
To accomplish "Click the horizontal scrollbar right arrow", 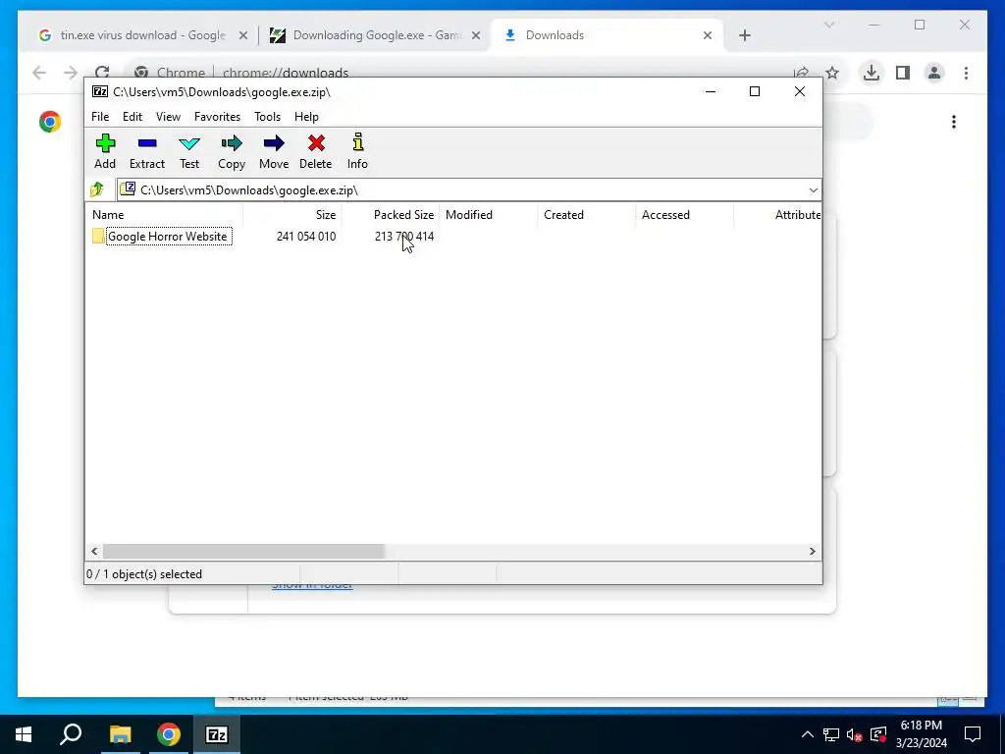I will [x=812, y=552].
